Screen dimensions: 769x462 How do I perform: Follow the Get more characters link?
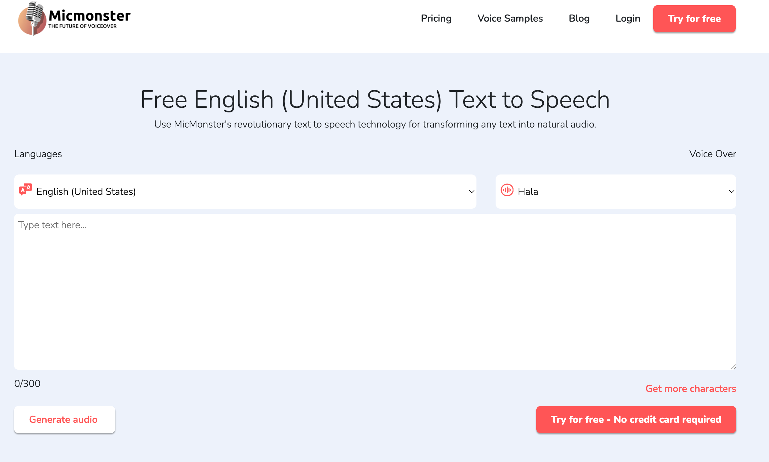click(x=690, y=388)
